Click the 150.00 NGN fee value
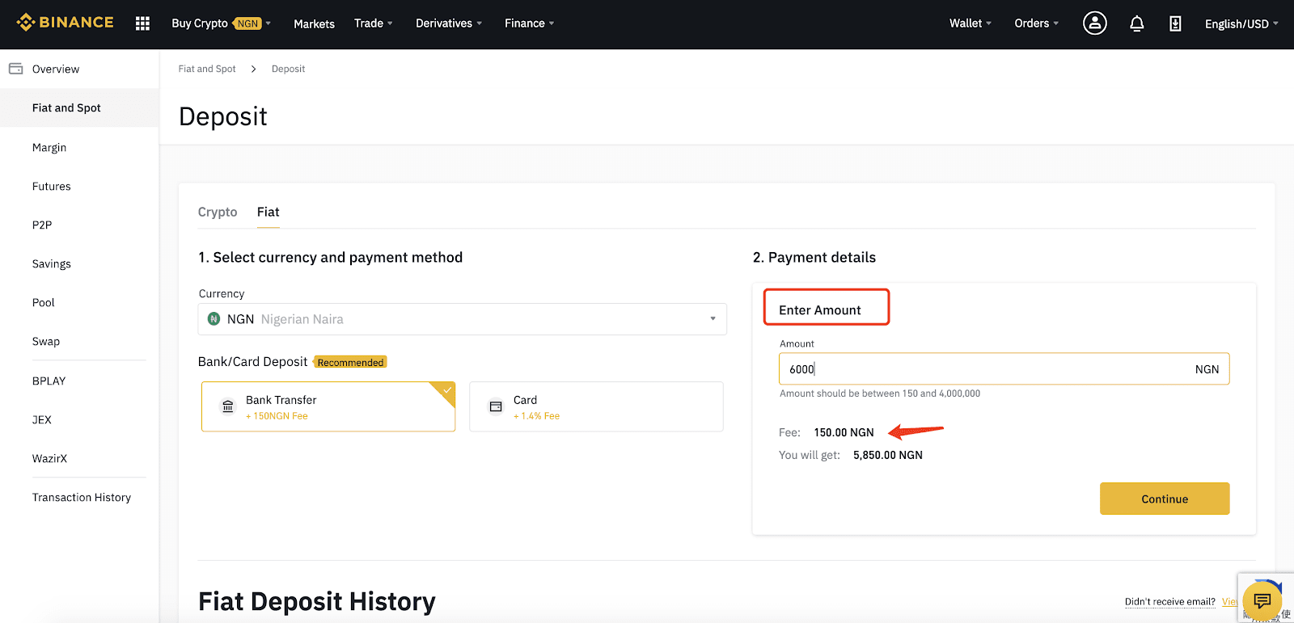The width and height of the screenshot is (1294, 623). (x=844, y=432)
